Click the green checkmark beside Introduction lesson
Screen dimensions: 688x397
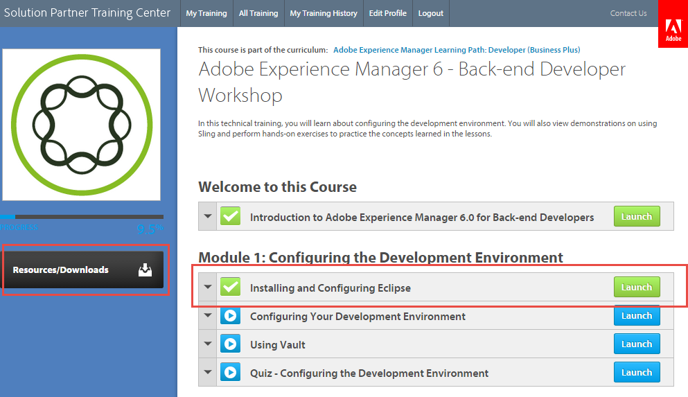click(231, 217)
